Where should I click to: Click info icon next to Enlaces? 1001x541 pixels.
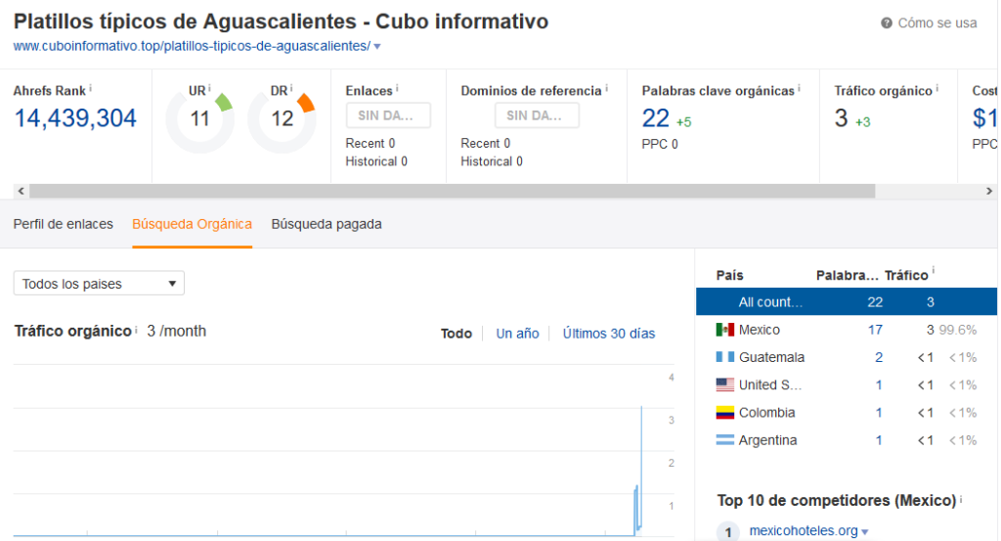coord(397,87)
